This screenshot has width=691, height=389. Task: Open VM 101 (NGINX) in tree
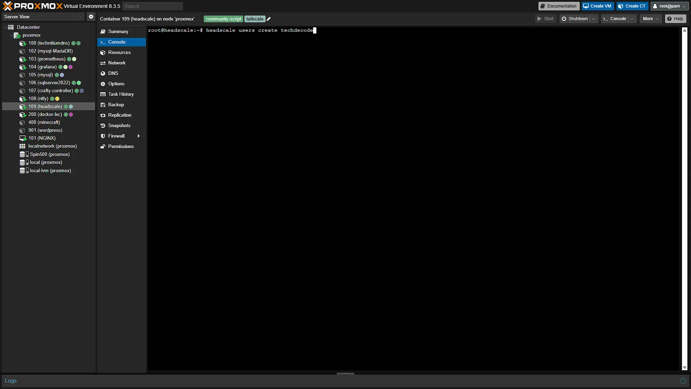point(42,138)
